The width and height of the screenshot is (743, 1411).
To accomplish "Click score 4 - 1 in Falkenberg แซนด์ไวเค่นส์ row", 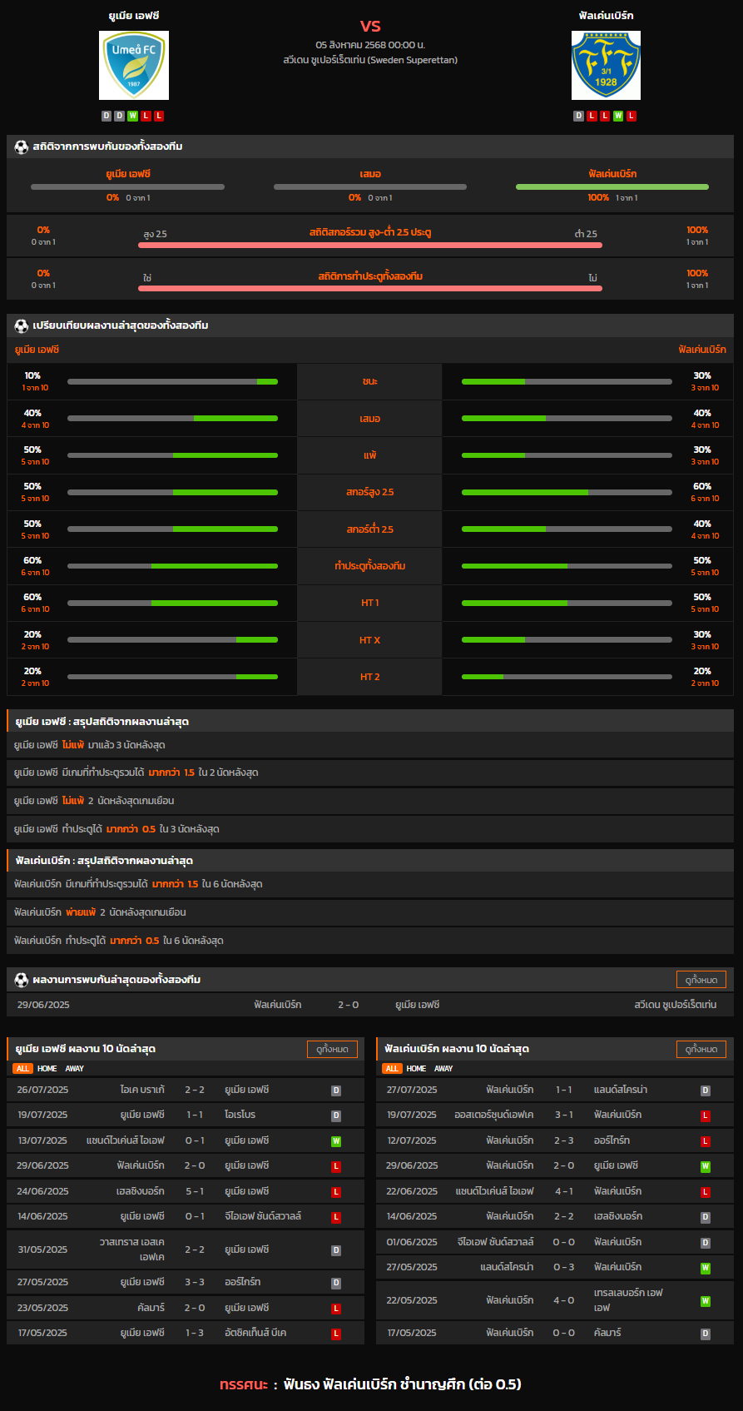I will pyautogui.click(x=563, y=1191).
